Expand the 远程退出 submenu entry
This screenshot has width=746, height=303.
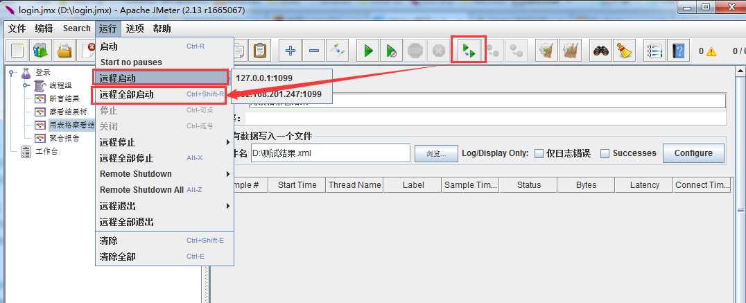[164, 206]
